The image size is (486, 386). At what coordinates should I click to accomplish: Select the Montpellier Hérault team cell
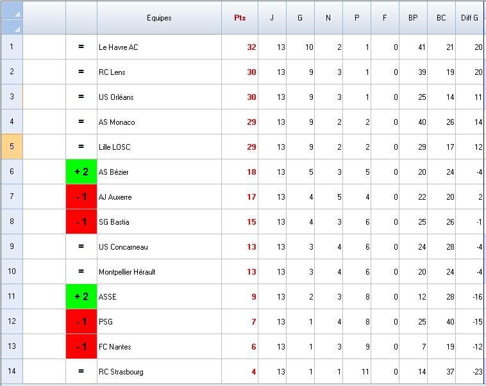point(159,272)
